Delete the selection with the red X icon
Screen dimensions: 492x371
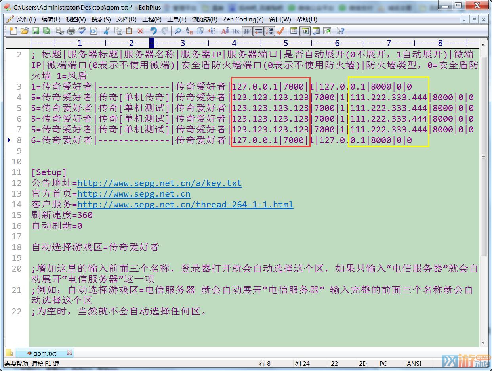140,31
